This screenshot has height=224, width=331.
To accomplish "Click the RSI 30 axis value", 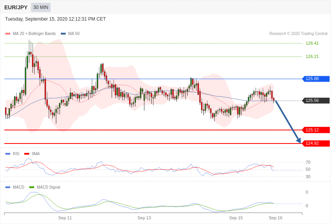I will click(x=308, y=177).
